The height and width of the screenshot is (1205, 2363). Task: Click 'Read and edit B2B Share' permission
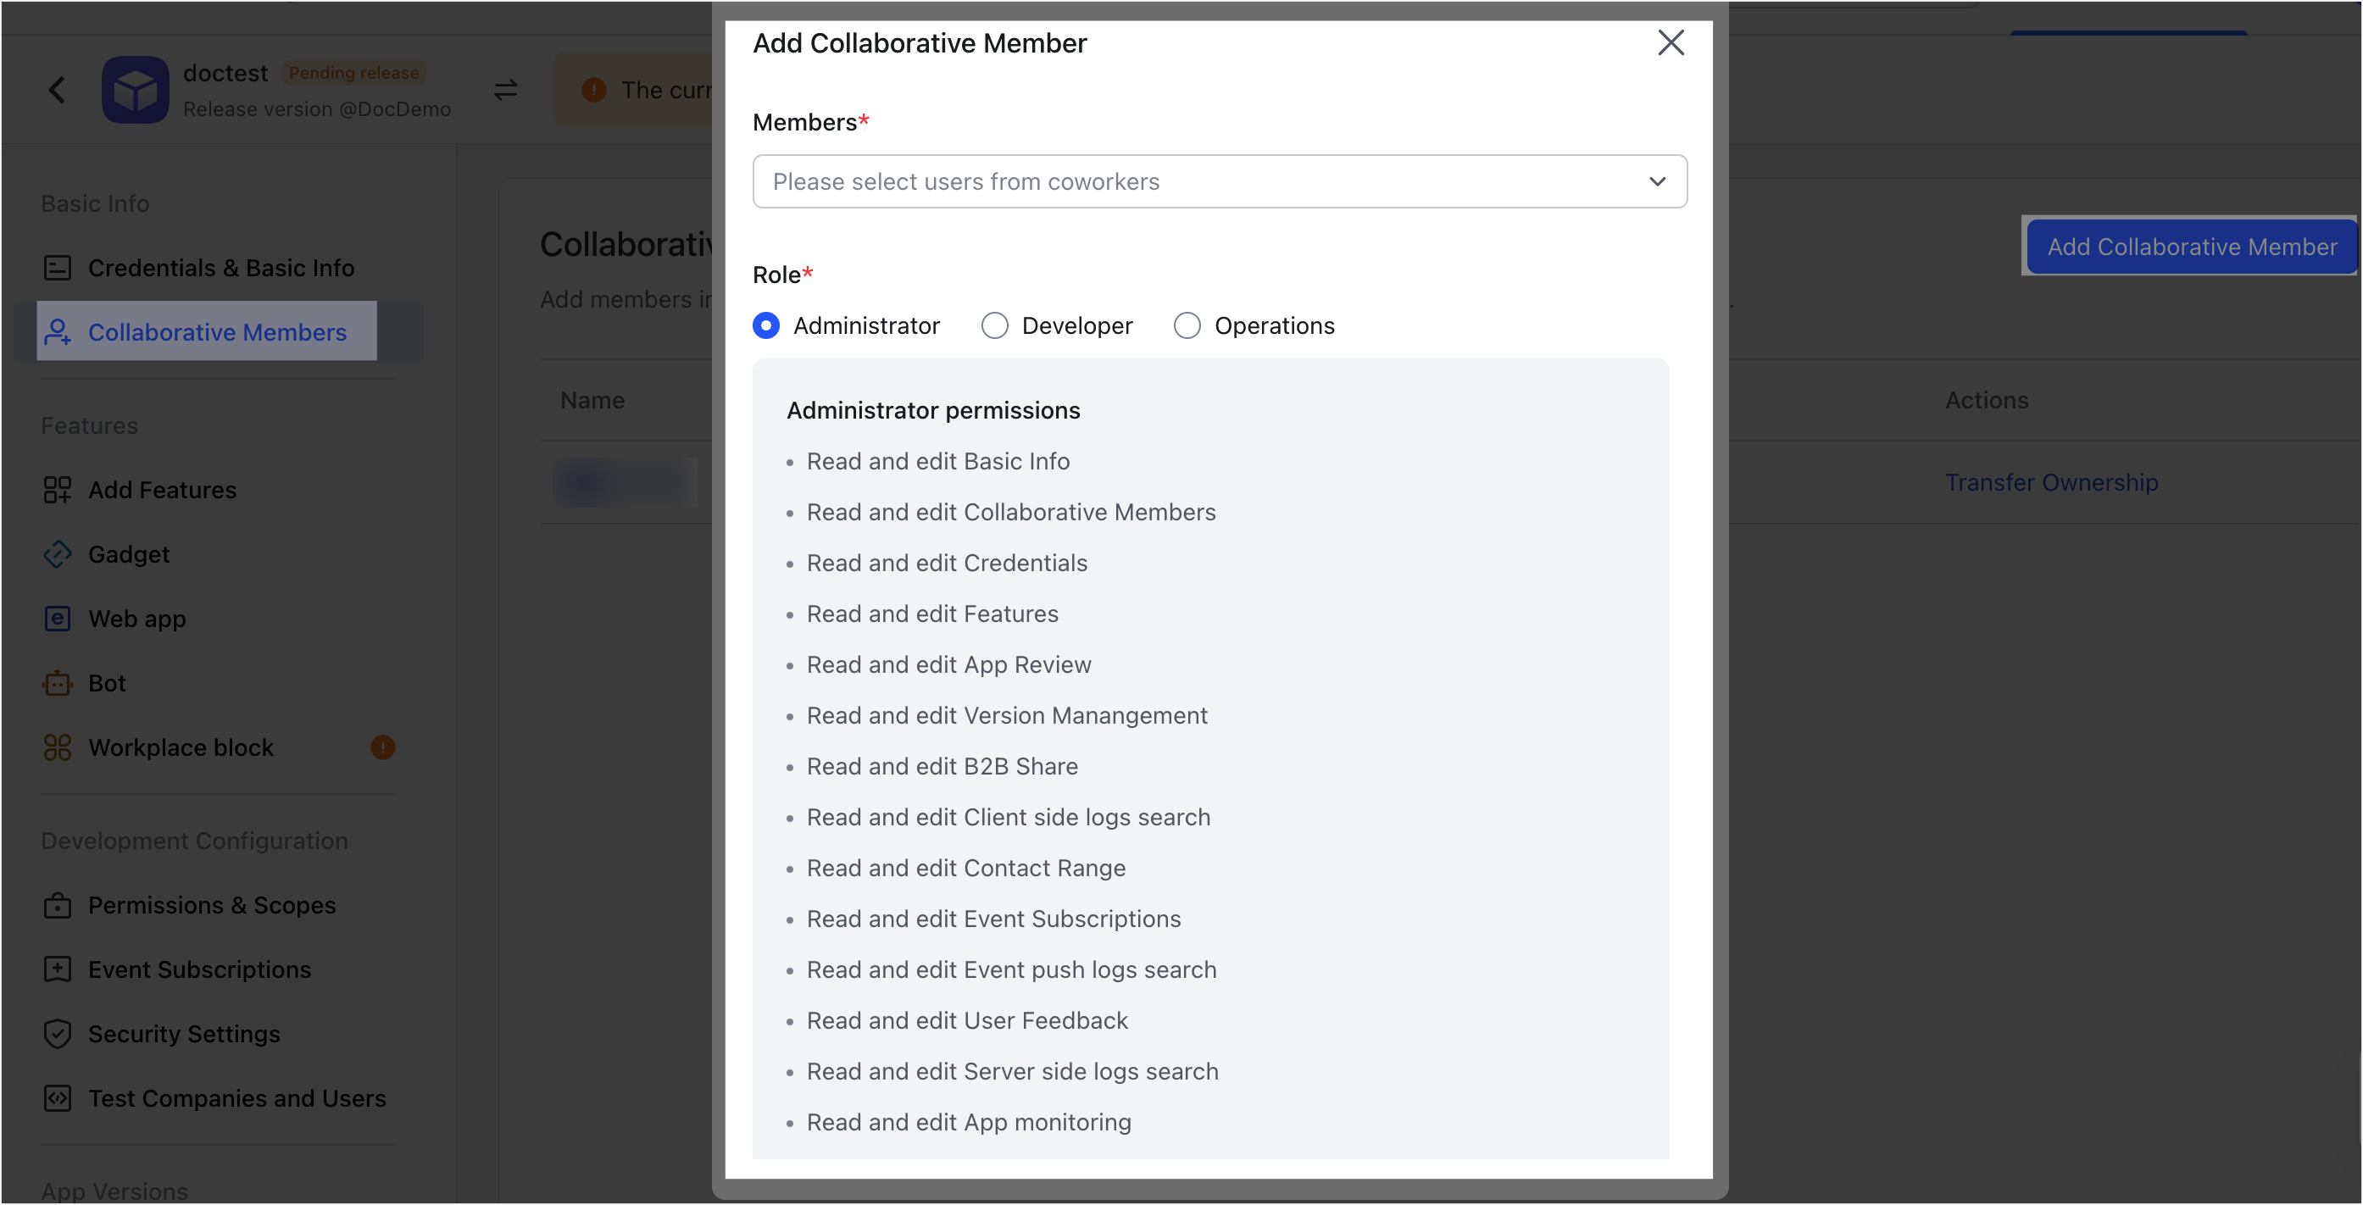[942, 767]
